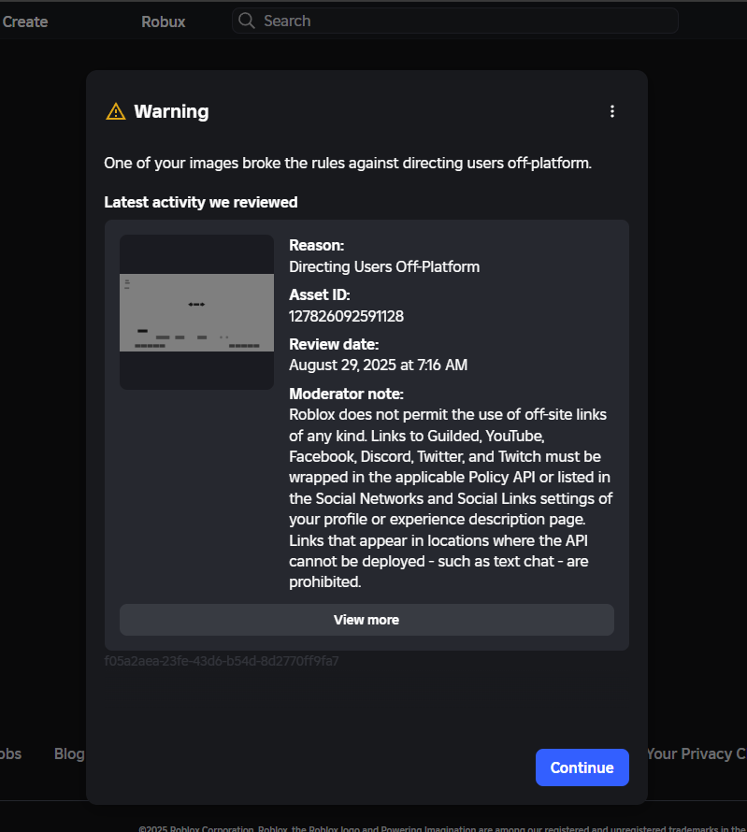Viewport: 747px width, 832px height.
Task: Click the rule violation summary sentence
Action: pyautogui.click(x=348, y=163)
